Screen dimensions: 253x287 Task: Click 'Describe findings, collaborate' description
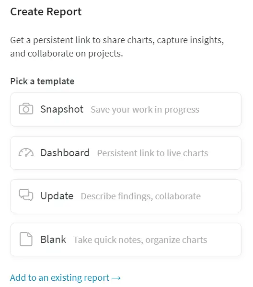(x=141, y=196)
